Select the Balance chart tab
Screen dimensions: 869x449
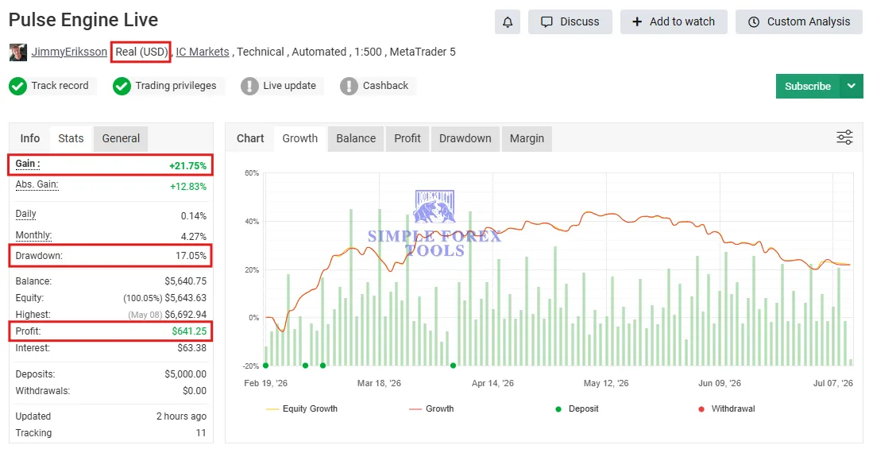pyautogui.click(x=356, y=138)
